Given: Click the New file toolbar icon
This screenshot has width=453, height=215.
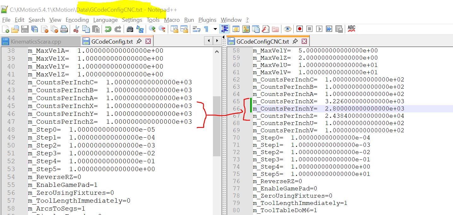Looking at the screenshot, I should coord(5,29).
